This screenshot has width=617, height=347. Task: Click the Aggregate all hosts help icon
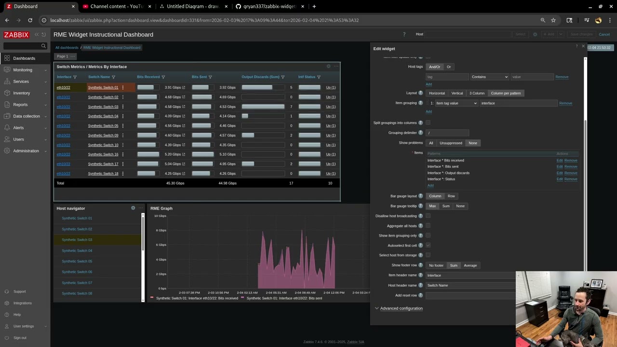[420, 226]
